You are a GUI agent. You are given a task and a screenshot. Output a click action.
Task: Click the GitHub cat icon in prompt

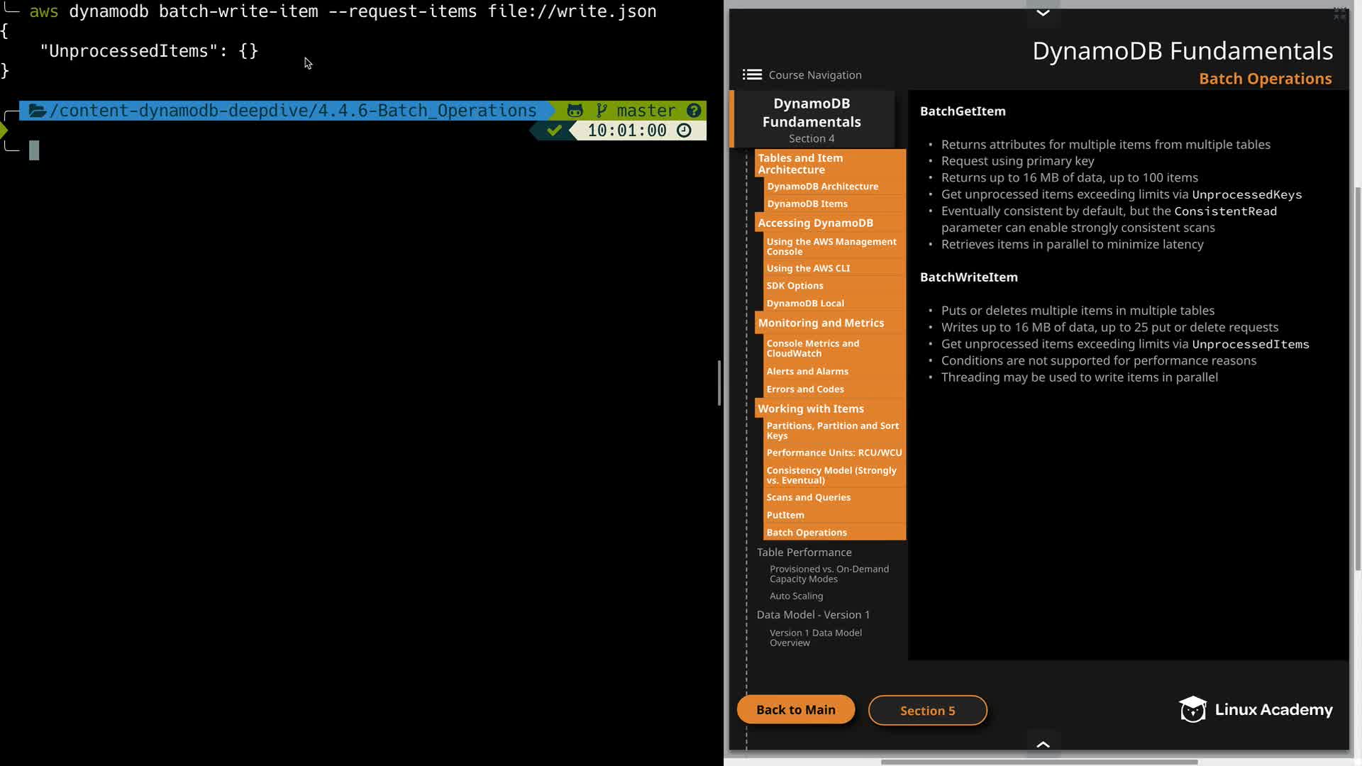point(575,111)
